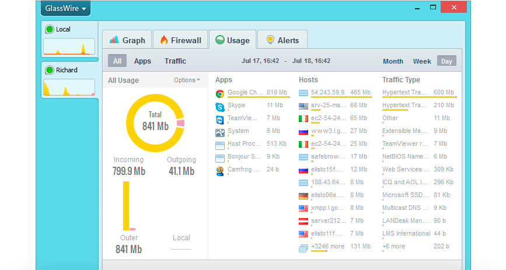
Task: Click the US flag next to elisto11f
Action: tap(303, 234)
